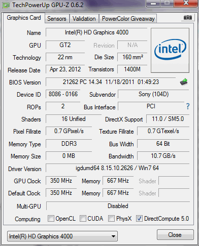Click the Intel logo image
The image size is (199, 246).
pos(170,51)
